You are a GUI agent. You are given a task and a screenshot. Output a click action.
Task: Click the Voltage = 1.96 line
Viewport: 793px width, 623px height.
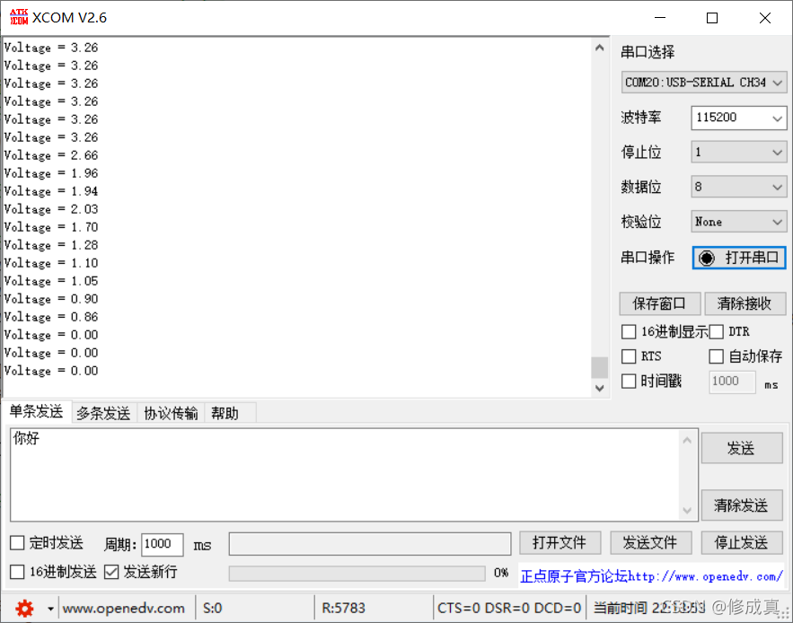tap(51, 173)
